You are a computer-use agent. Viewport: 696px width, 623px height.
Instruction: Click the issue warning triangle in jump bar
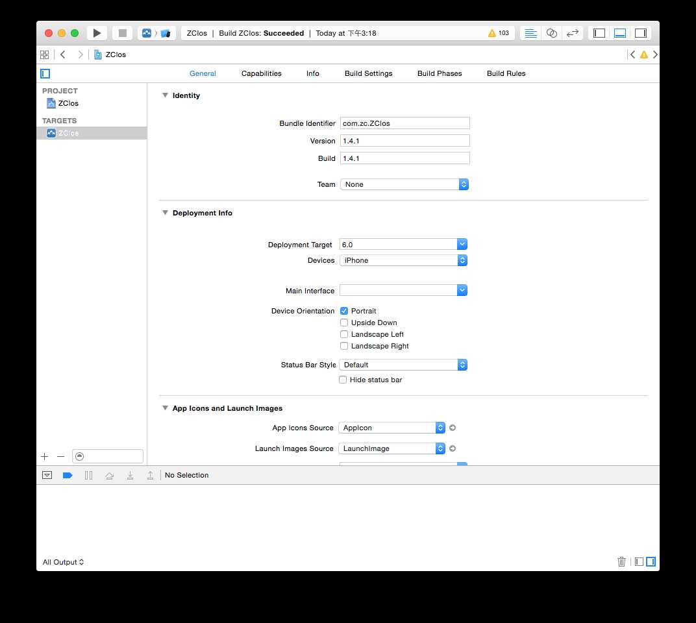(643, 55)
